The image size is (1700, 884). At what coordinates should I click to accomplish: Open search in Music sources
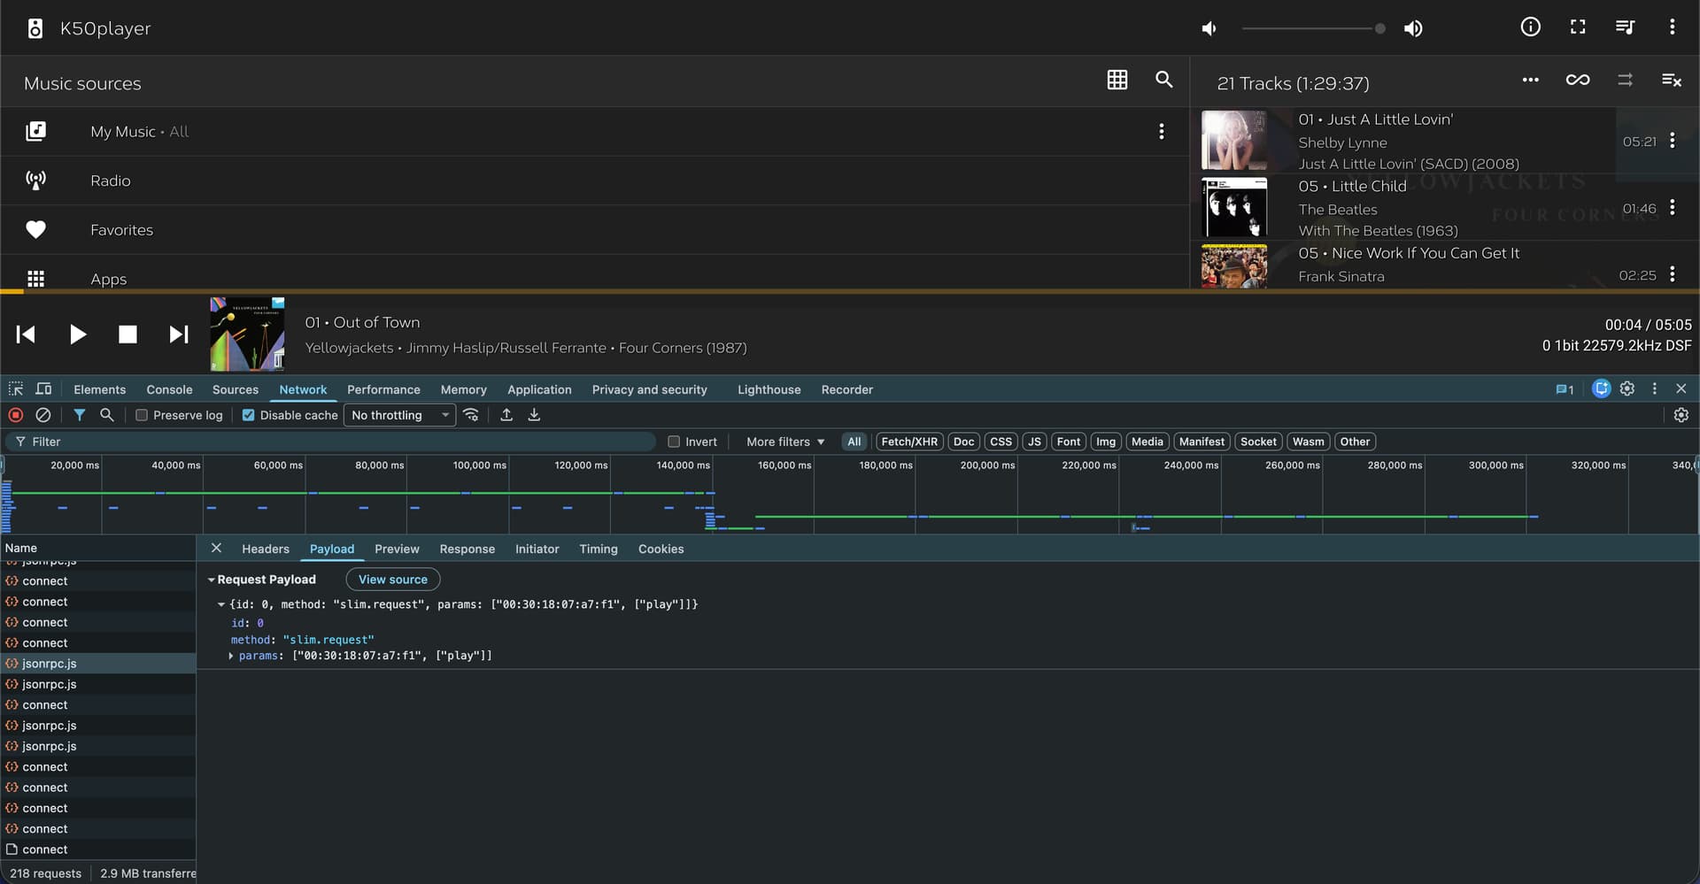1164,80
